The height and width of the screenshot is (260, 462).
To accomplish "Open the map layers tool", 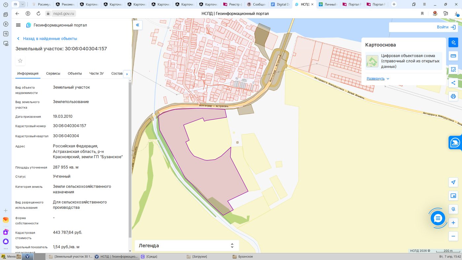I will tap(453, 43).
